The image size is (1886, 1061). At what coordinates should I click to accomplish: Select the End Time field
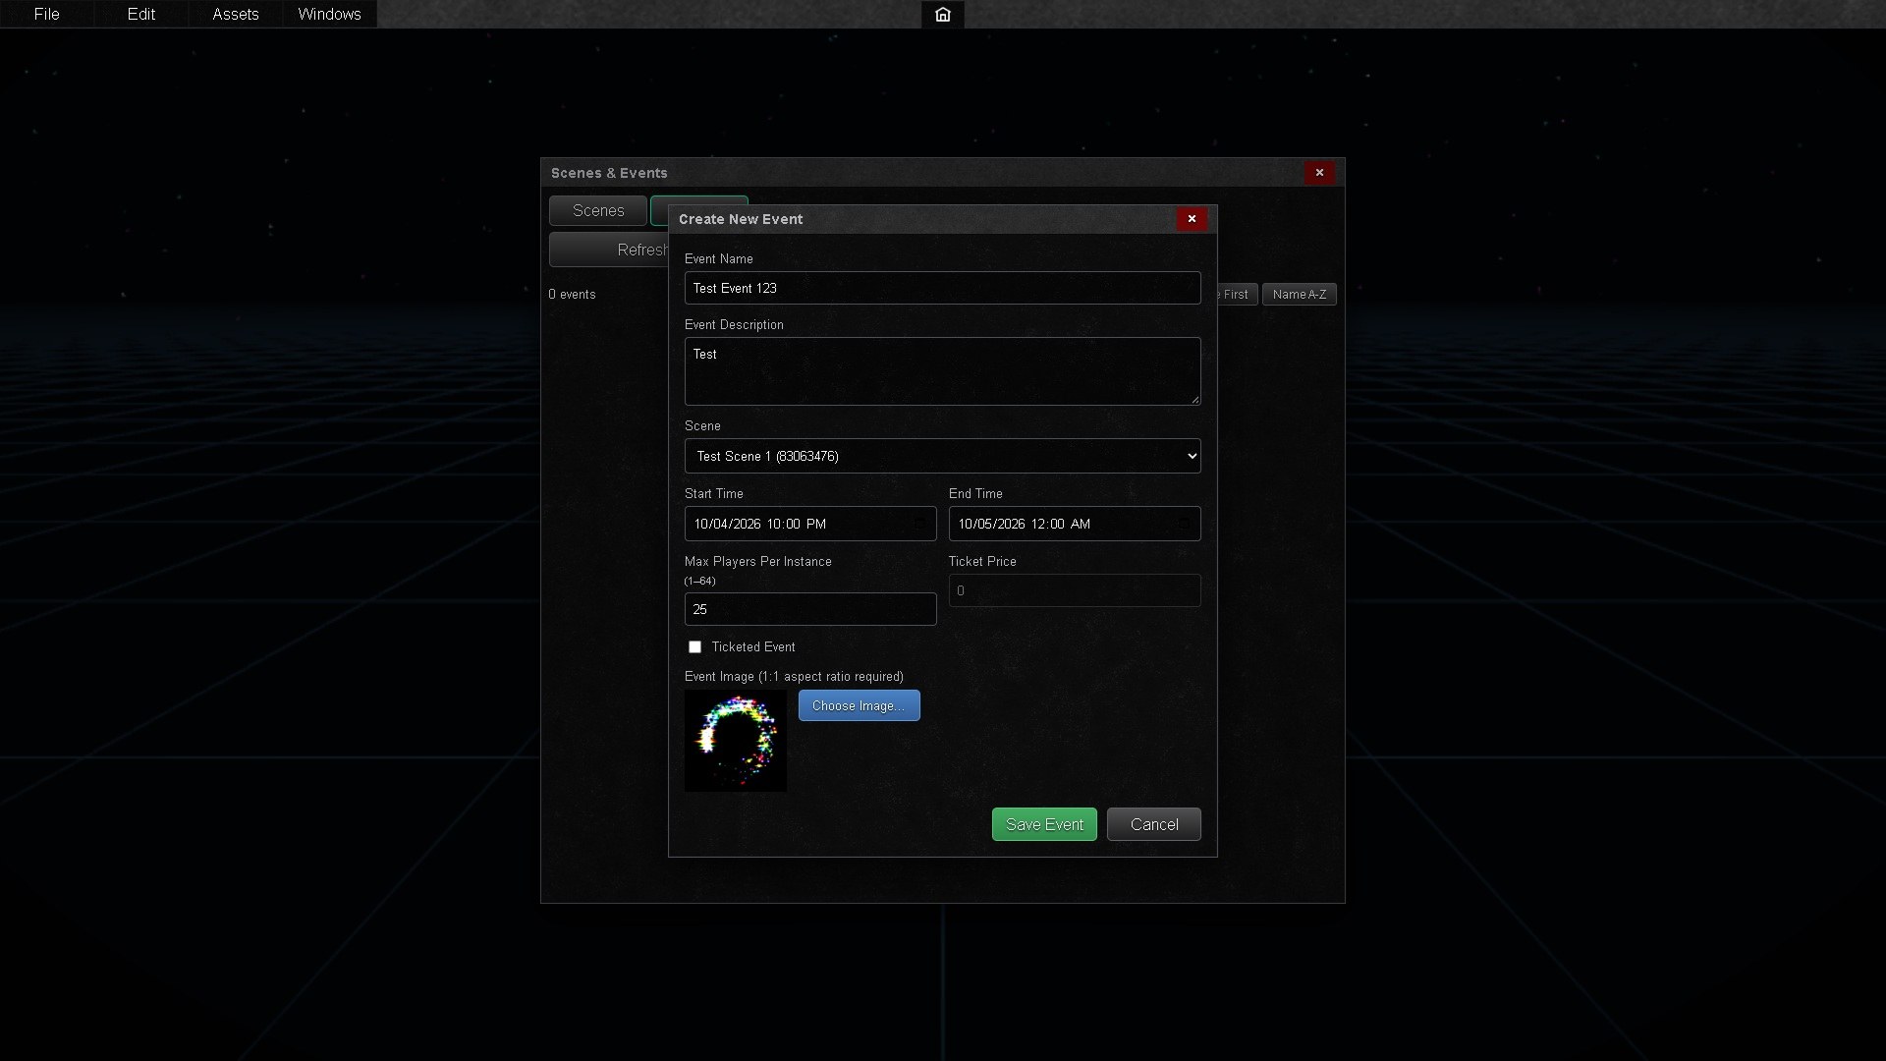click(1074, 524)
